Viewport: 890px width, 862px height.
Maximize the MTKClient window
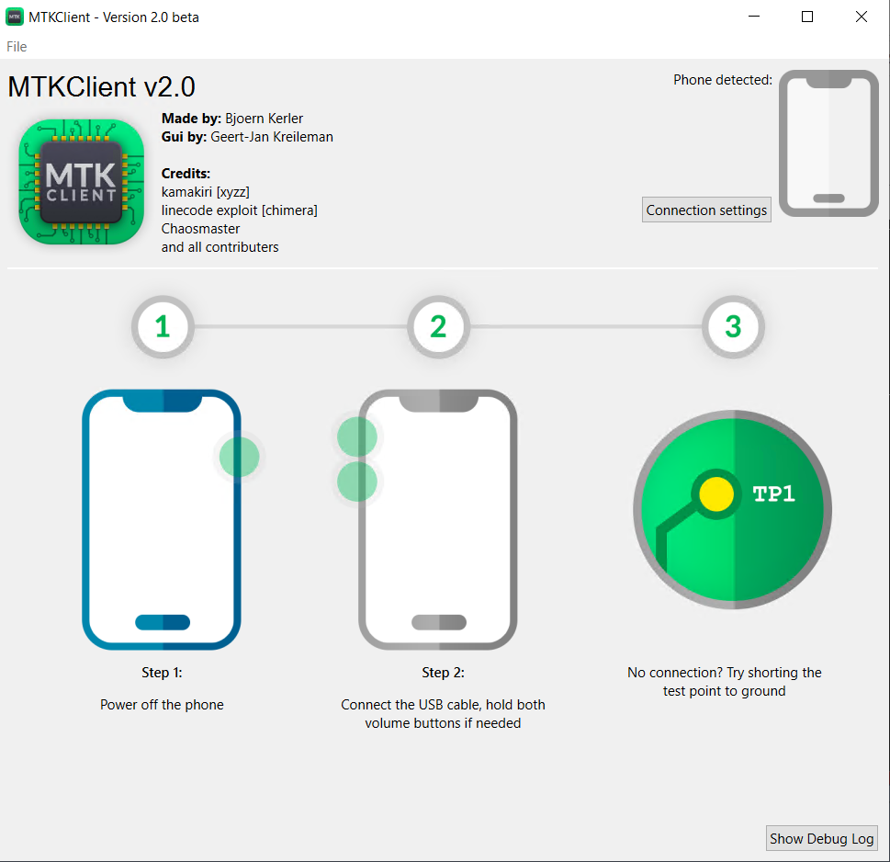807,17
